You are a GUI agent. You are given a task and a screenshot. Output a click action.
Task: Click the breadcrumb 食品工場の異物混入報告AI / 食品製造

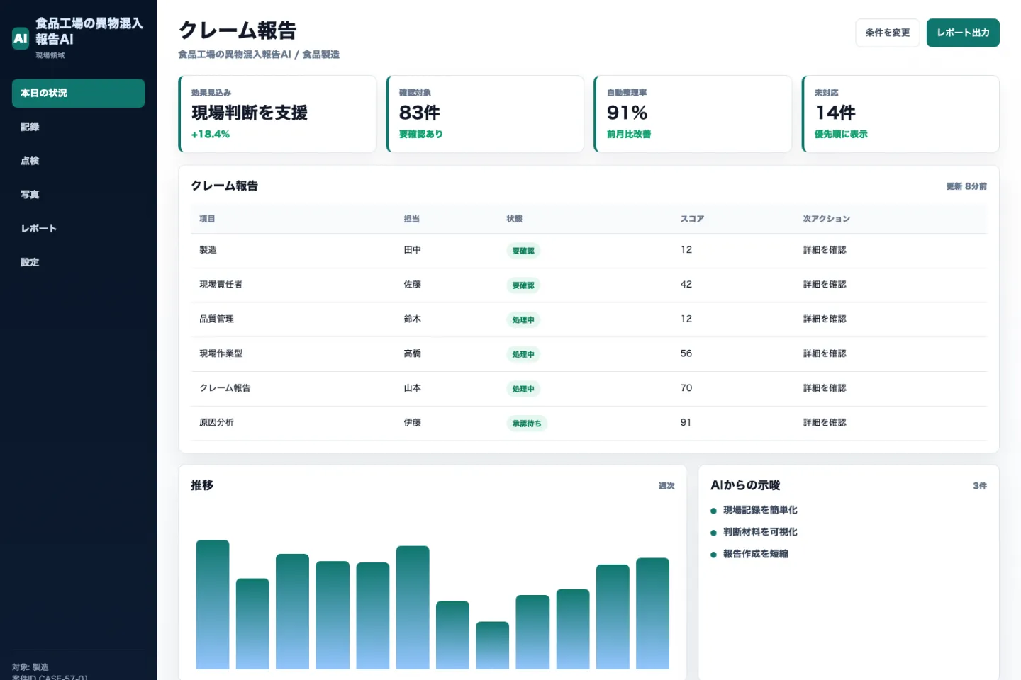coord(259,55)
